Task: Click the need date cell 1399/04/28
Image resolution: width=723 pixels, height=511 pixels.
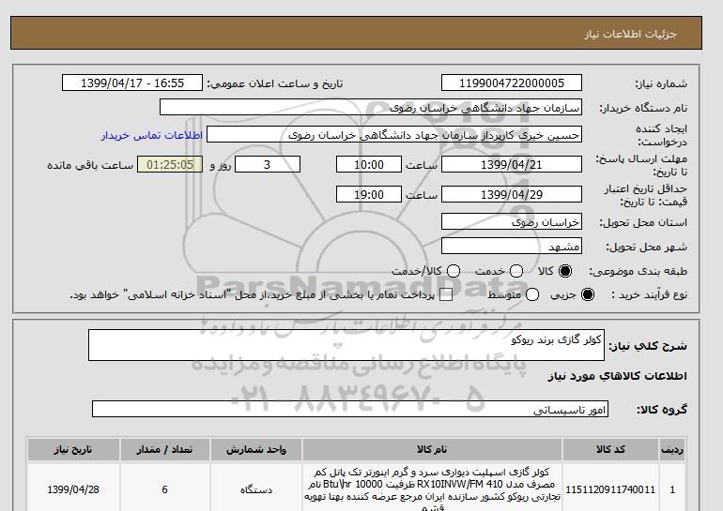Action: click(73, 489)
